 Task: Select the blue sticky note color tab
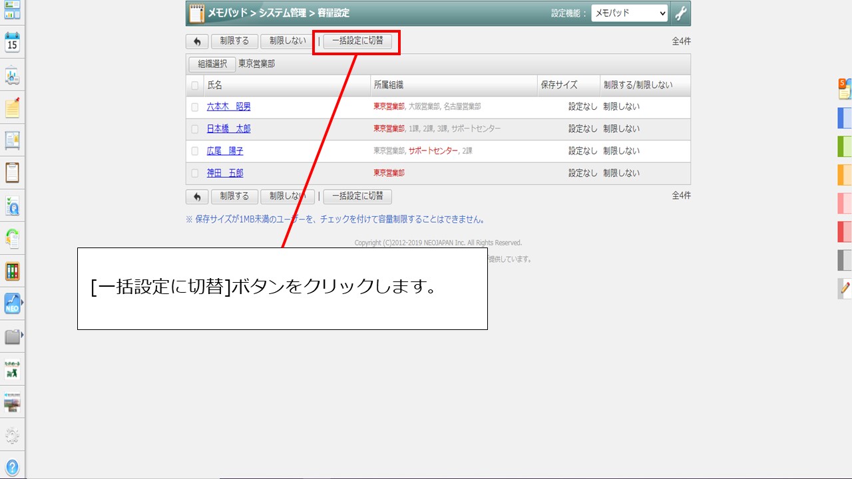point(844,118)
